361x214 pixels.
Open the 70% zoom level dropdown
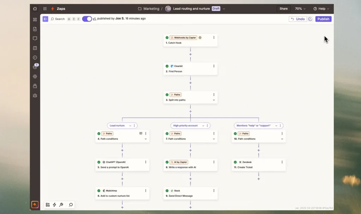[x=300, y=9]
